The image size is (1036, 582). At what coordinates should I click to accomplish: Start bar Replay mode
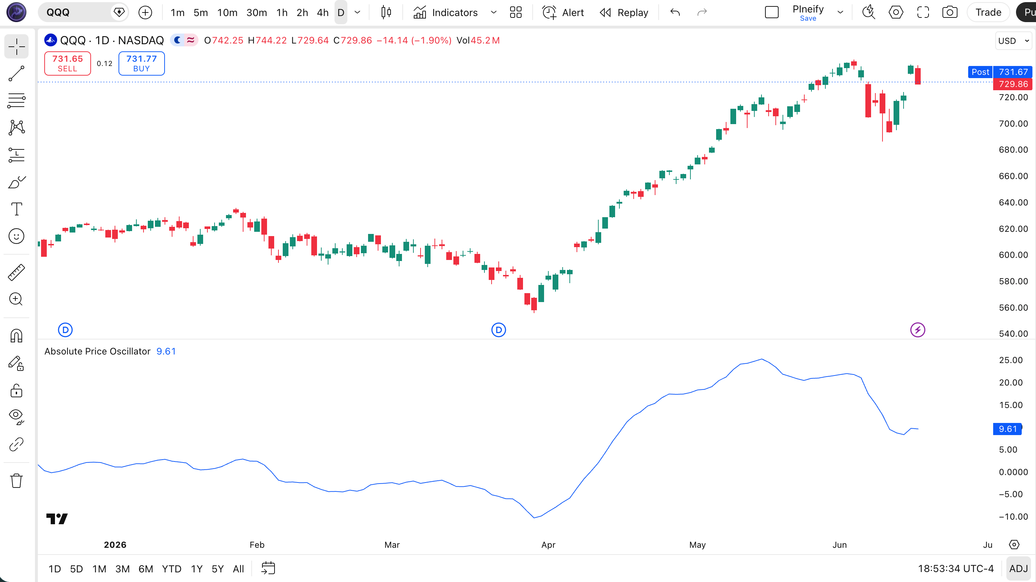624,12
